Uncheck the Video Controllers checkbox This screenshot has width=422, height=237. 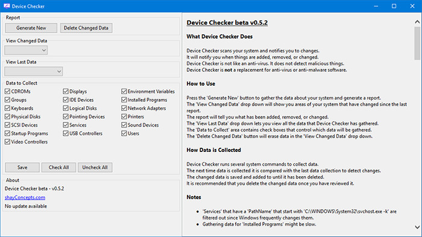click(7, 142)
